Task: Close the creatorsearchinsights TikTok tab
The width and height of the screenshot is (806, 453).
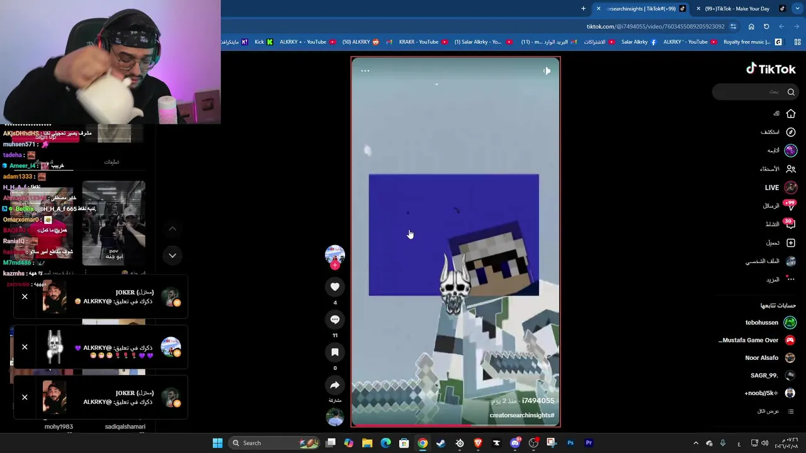Action: click(x=598, y=9)
